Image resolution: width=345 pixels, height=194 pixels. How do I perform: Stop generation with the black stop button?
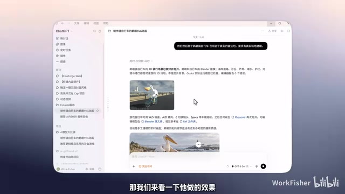tap(264, 167)
